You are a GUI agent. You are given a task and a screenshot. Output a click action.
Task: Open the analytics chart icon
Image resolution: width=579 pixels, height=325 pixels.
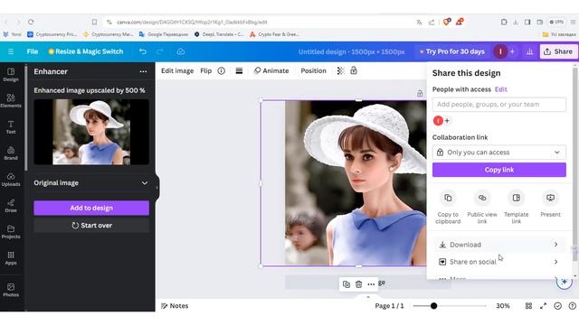click(529, 51)
